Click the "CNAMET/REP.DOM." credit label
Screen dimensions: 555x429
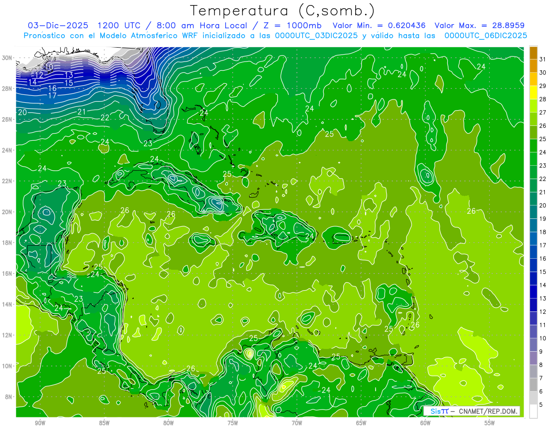coord(488,411)
